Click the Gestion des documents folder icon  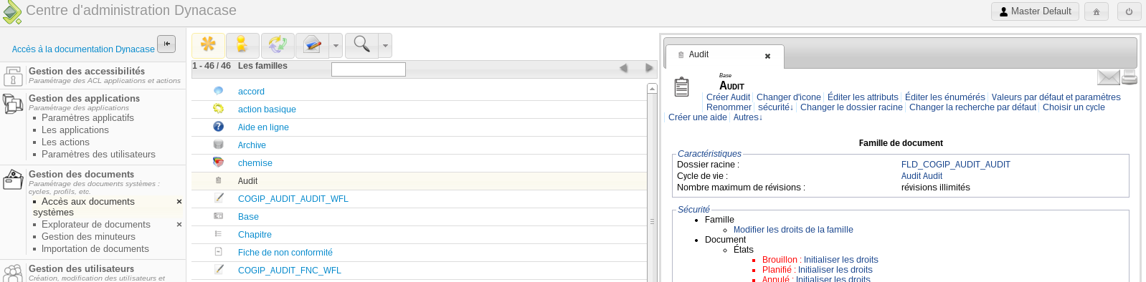click(x=13, y=179)
